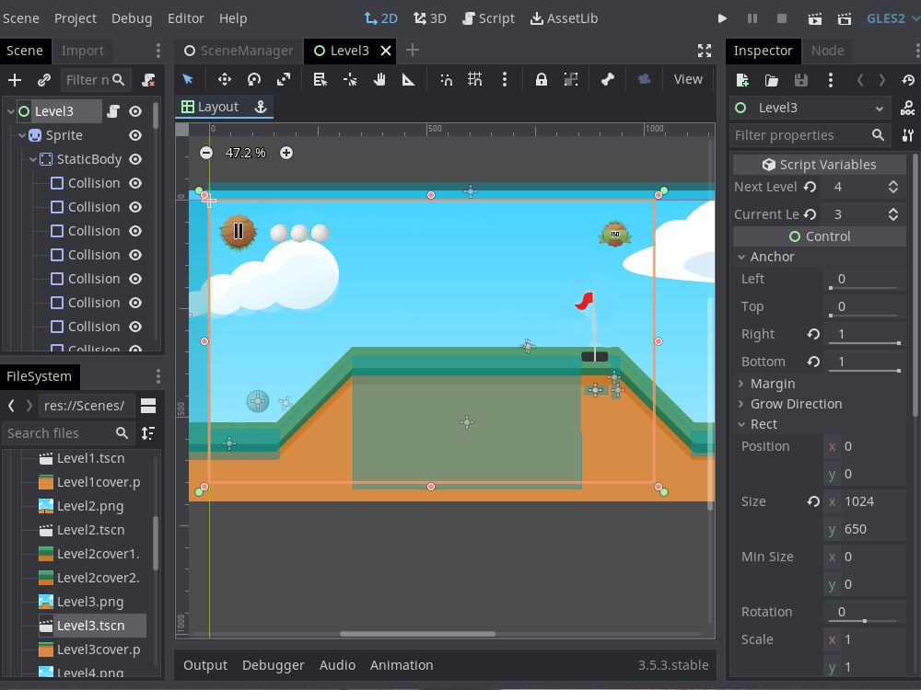Toggle grid snapping icon

[475, 79]
